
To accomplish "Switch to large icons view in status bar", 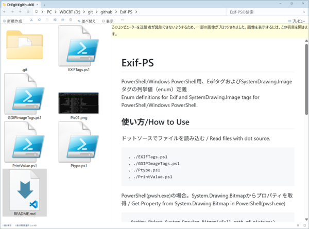I will tap(305, 225).
